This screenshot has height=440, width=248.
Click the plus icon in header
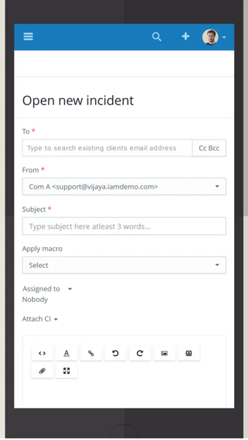coord(185,37)
